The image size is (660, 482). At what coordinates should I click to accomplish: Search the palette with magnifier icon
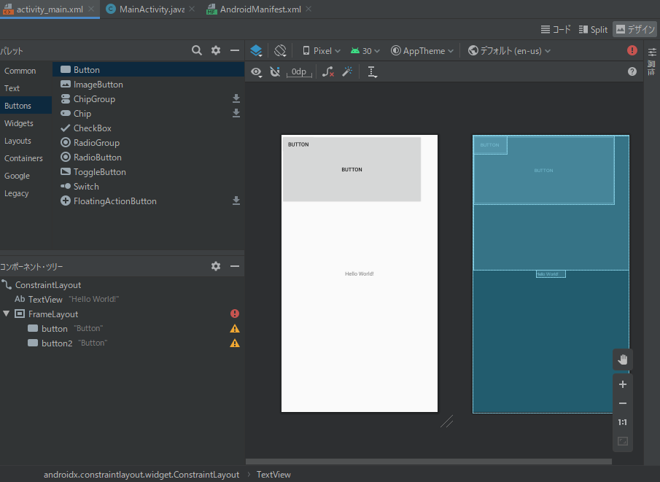[197, 50]
